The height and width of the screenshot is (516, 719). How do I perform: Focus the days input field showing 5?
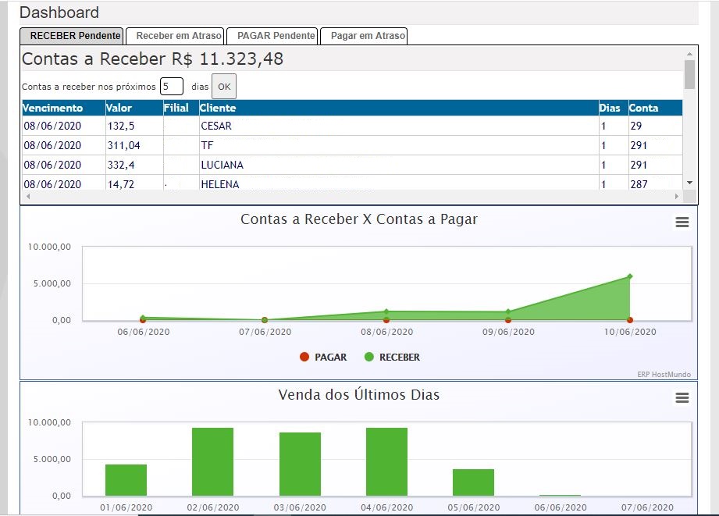coord(172,86)
